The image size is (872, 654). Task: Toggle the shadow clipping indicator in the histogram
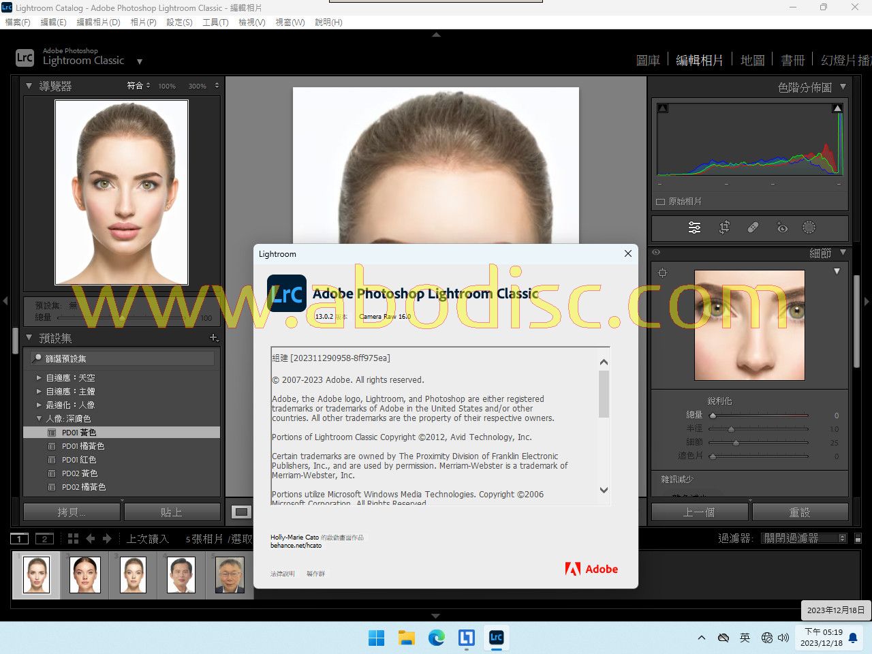[663, 108]
